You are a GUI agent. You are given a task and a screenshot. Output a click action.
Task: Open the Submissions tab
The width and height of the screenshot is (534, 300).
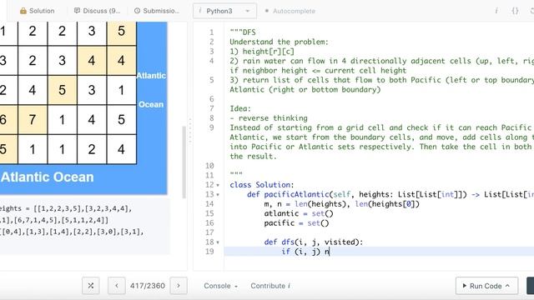(x=157, y=11)
